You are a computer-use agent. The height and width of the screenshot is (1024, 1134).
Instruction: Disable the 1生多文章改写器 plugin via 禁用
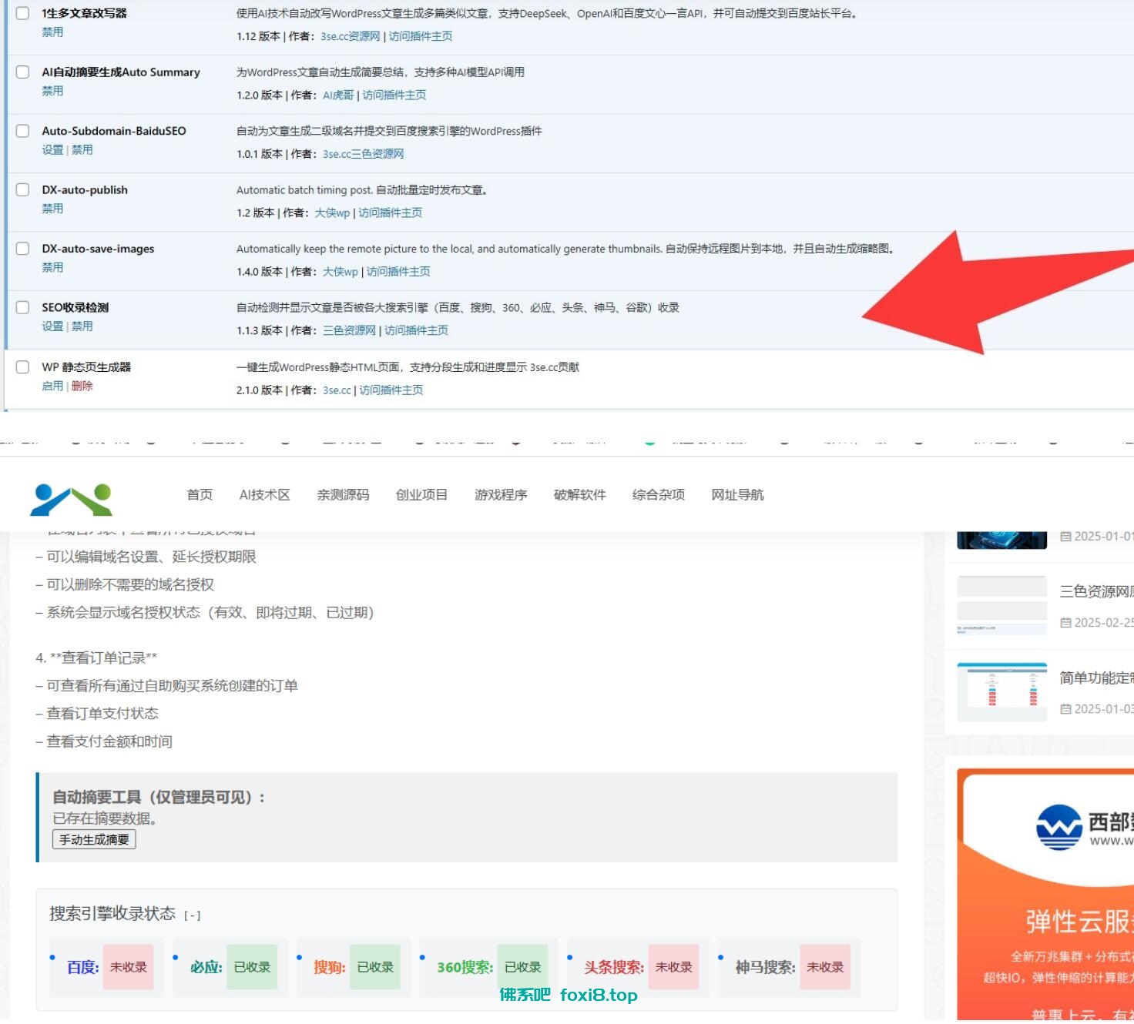(x=52, y=32)
